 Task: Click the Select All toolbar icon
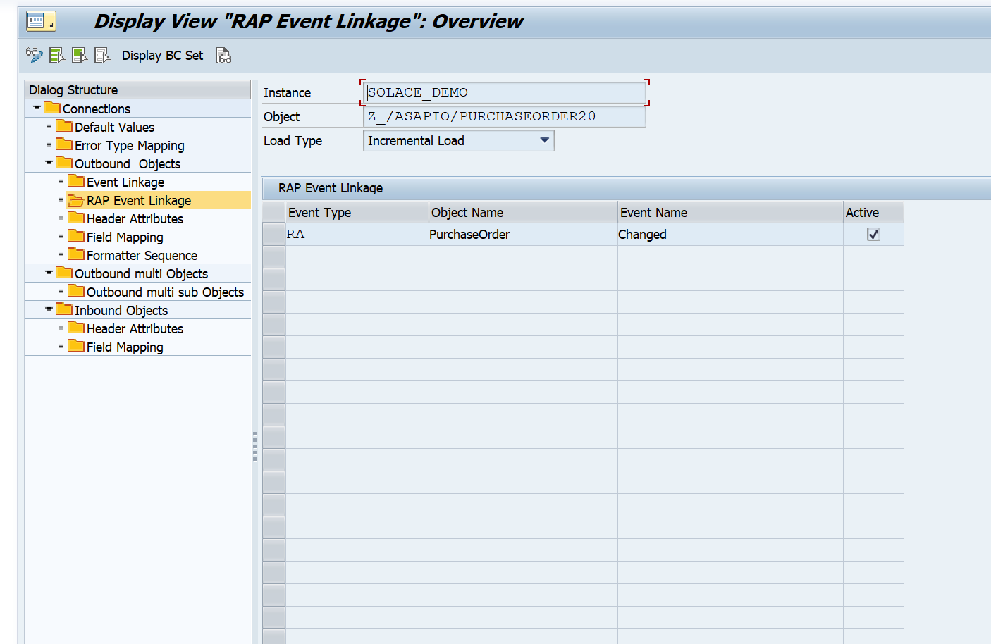pyautogui.click(x=57, y=55)
